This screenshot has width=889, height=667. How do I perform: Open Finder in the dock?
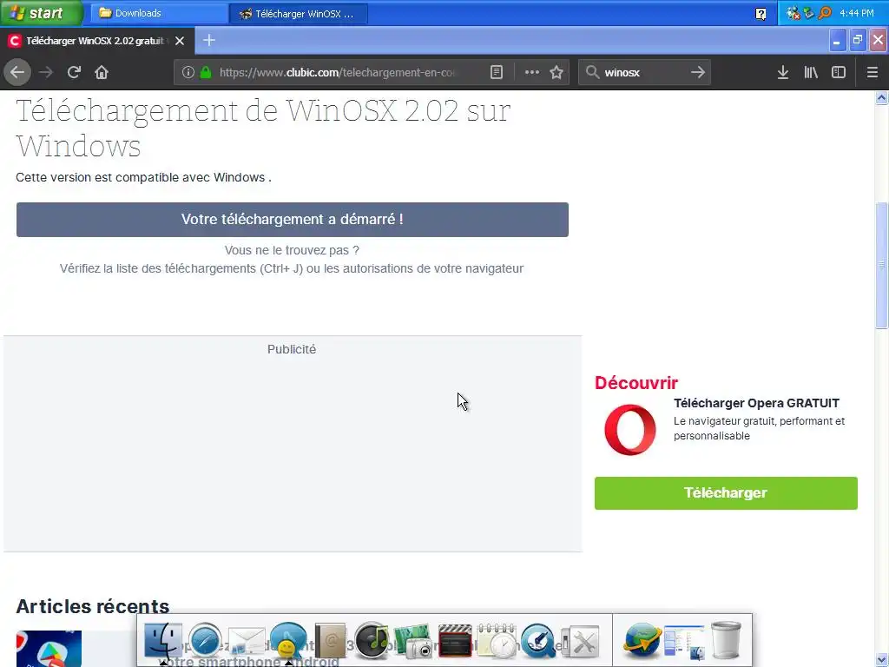click(163, 641)
